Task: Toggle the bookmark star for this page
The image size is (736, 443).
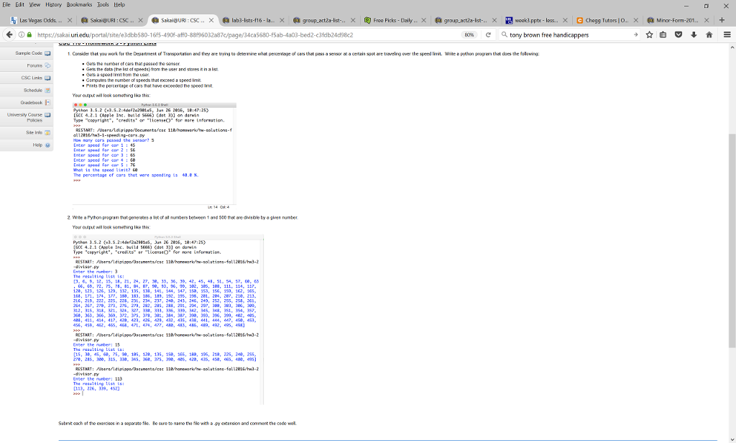Action: pos(650,33)
